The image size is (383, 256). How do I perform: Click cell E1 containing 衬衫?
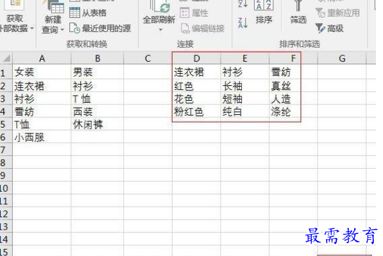point(245,72)
